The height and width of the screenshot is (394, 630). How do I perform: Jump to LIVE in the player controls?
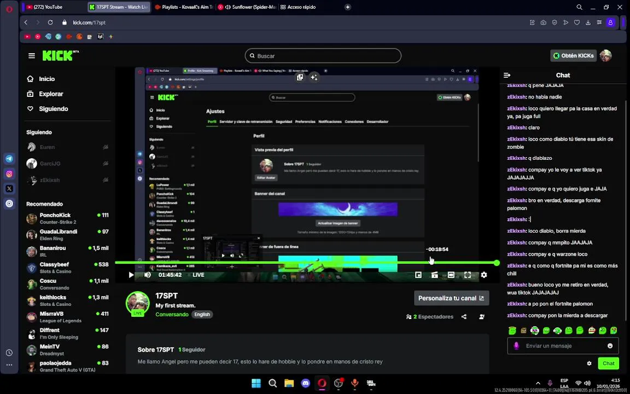199,275
